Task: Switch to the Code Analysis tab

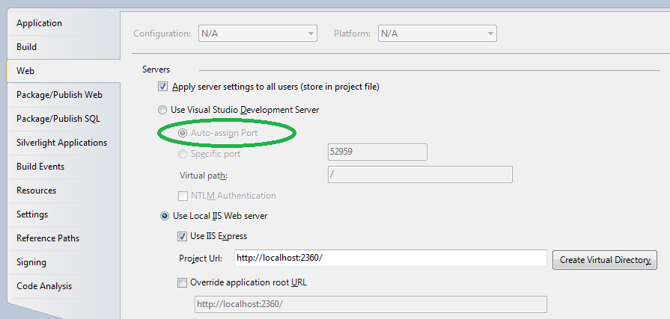Action: tap(44, 286)
